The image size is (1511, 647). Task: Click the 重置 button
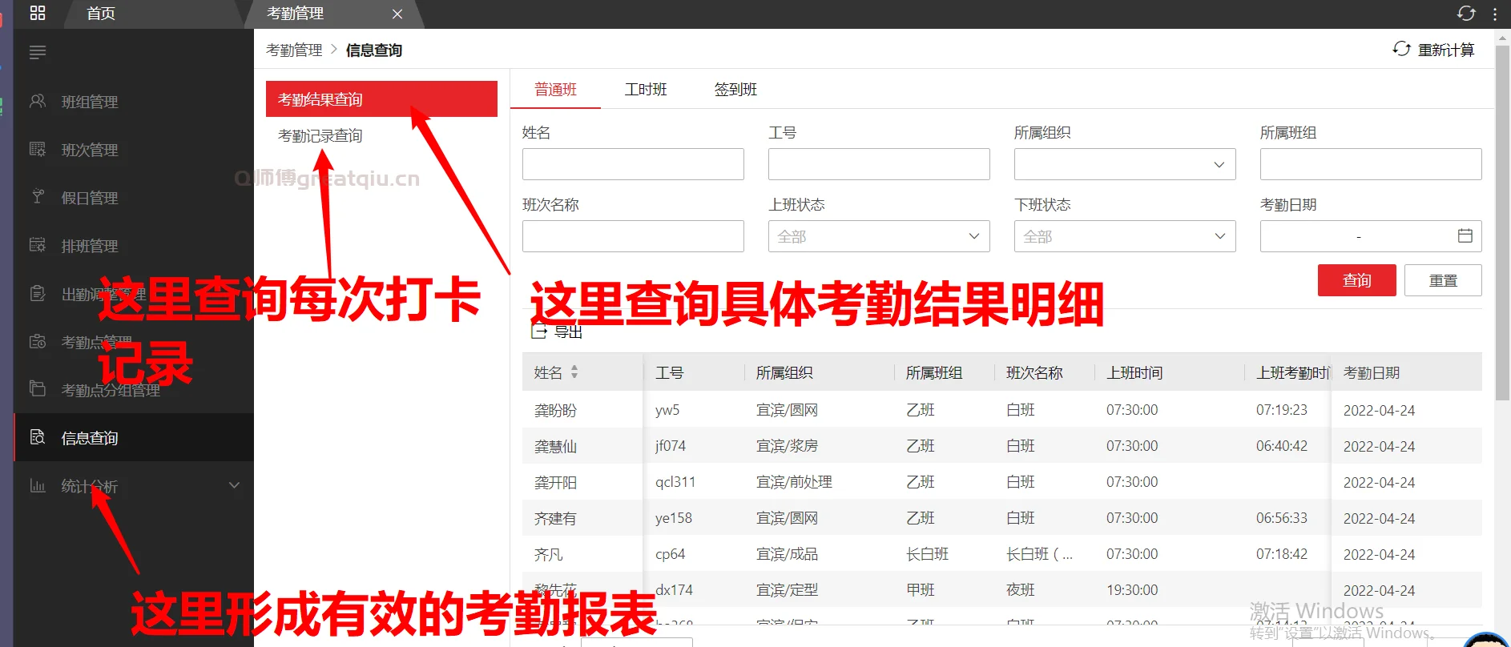click(1442, 280)
